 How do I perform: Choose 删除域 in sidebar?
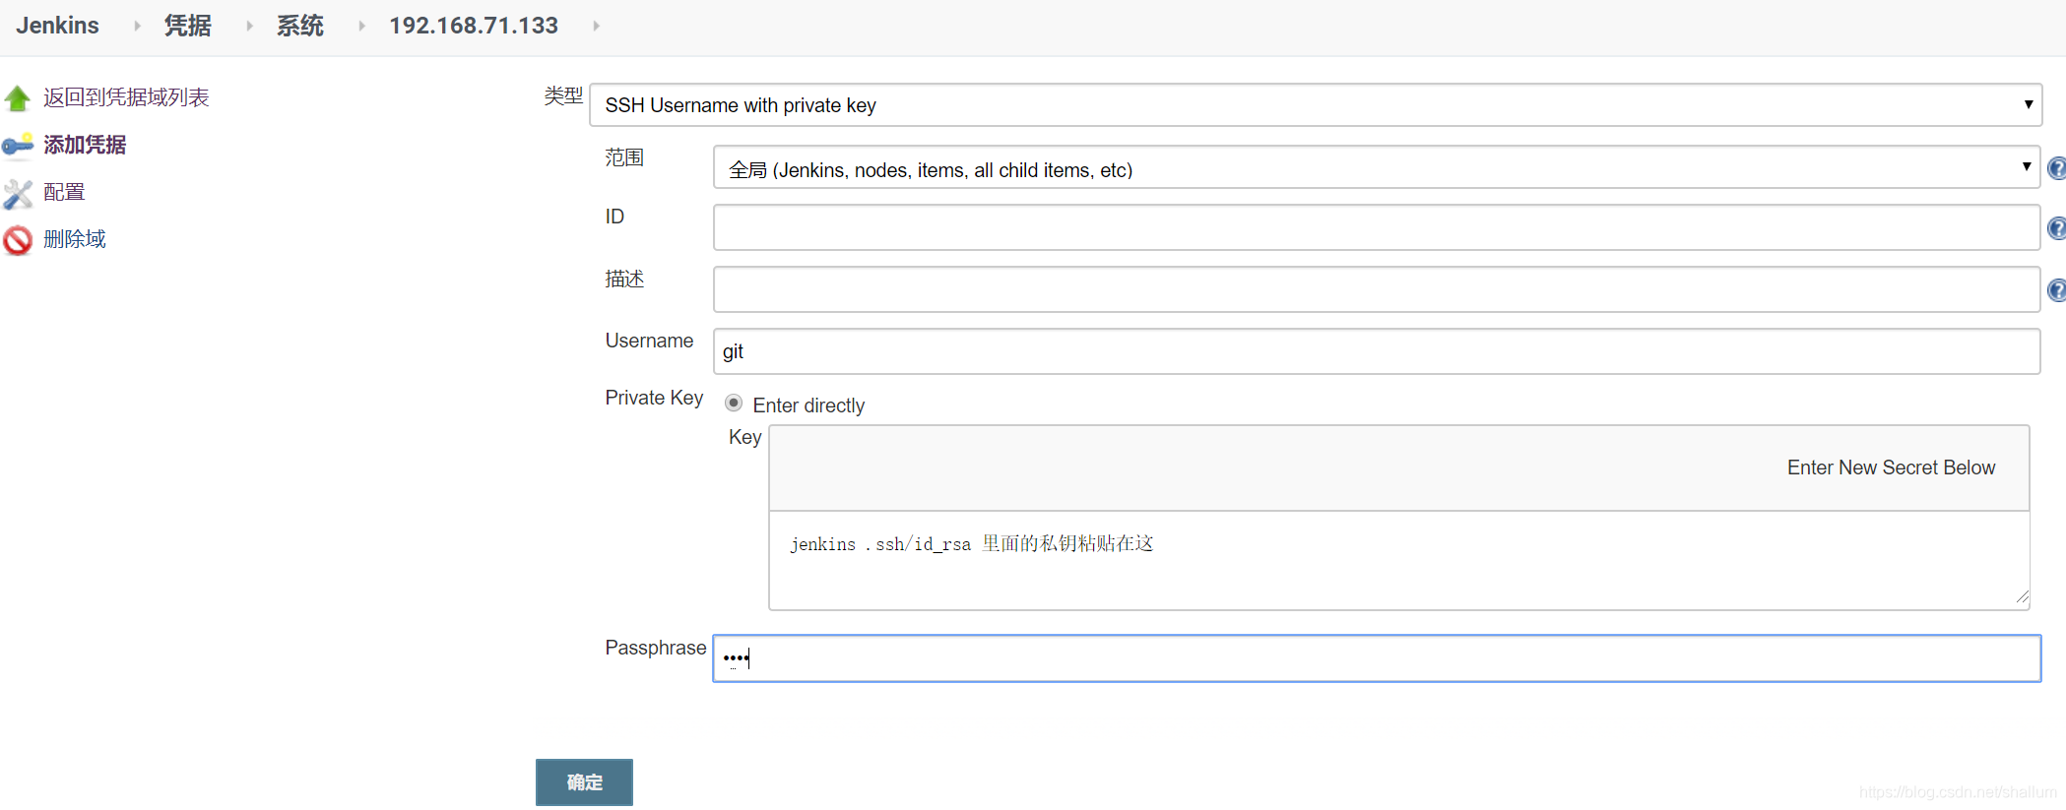pyautogui.click(x=75, y=239)
